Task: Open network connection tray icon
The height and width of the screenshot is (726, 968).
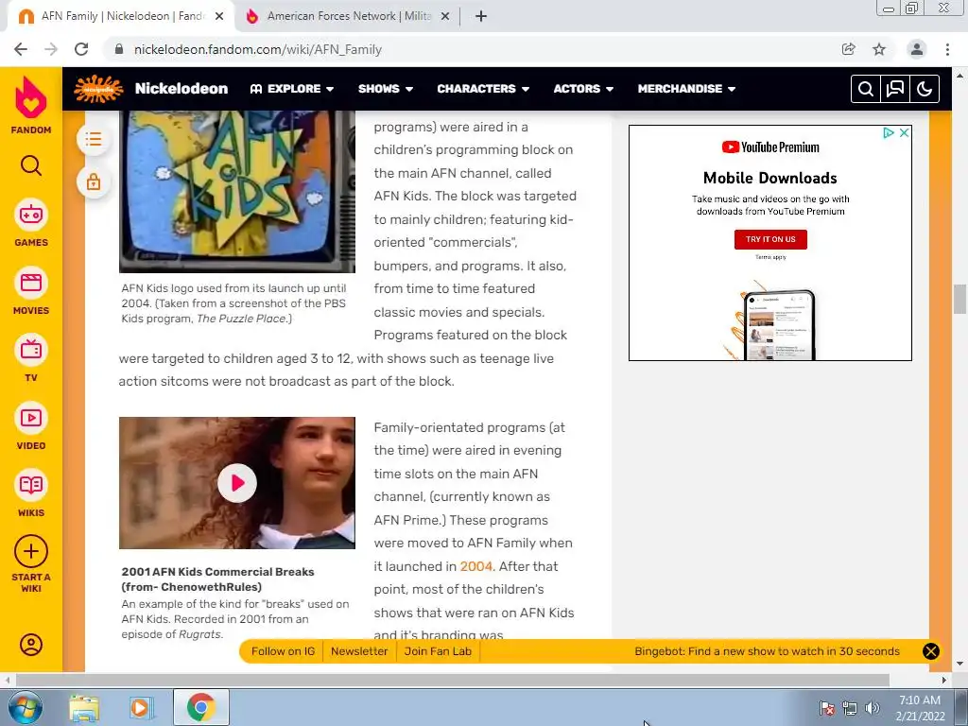Action: [x=850, y=708]
